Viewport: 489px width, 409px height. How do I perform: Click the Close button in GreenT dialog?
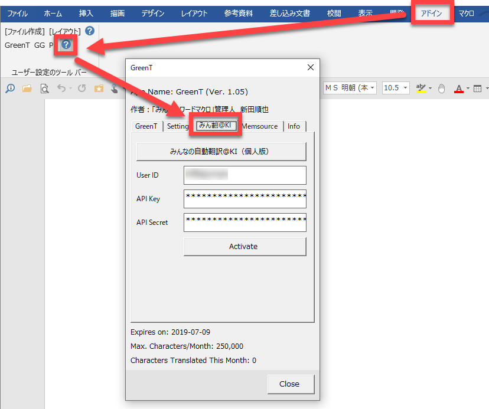point(289,384)
